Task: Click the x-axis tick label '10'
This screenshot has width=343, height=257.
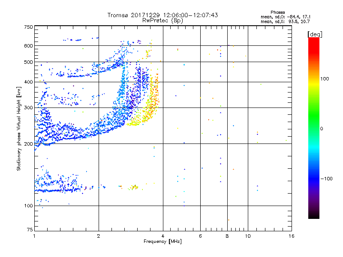Action: point(248,236)
